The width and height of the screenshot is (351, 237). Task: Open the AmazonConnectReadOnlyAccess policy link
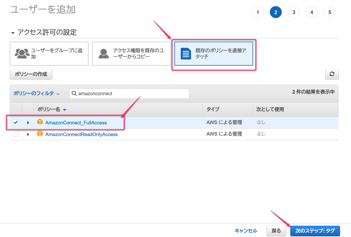[82, 134]
